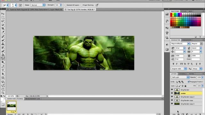
Task: Open the font size 18 pt dropdown
Action: click(x=184, y=48)
